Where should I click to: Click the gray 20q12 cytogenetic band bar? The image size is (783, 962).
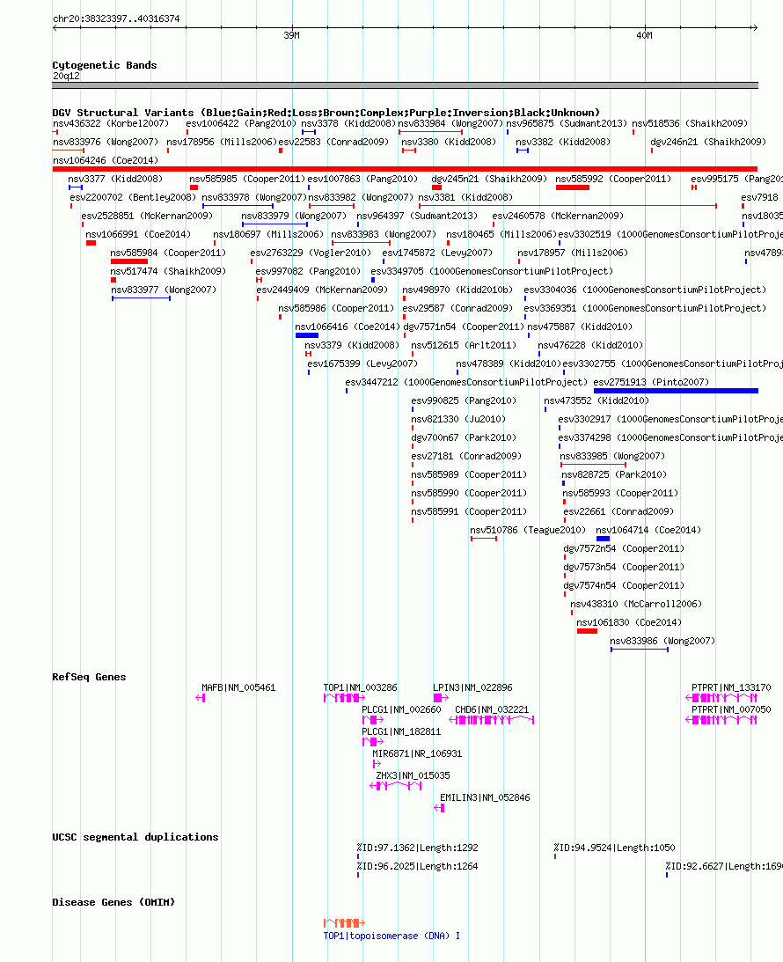click(405, 85)
